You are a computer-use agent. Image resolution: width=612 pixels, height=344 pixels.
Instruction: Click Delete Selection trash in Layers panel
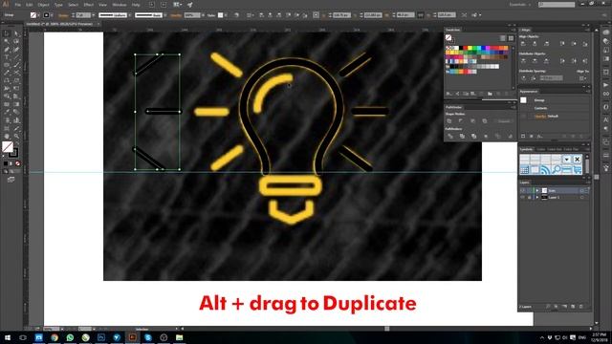(x=581, y=307)
